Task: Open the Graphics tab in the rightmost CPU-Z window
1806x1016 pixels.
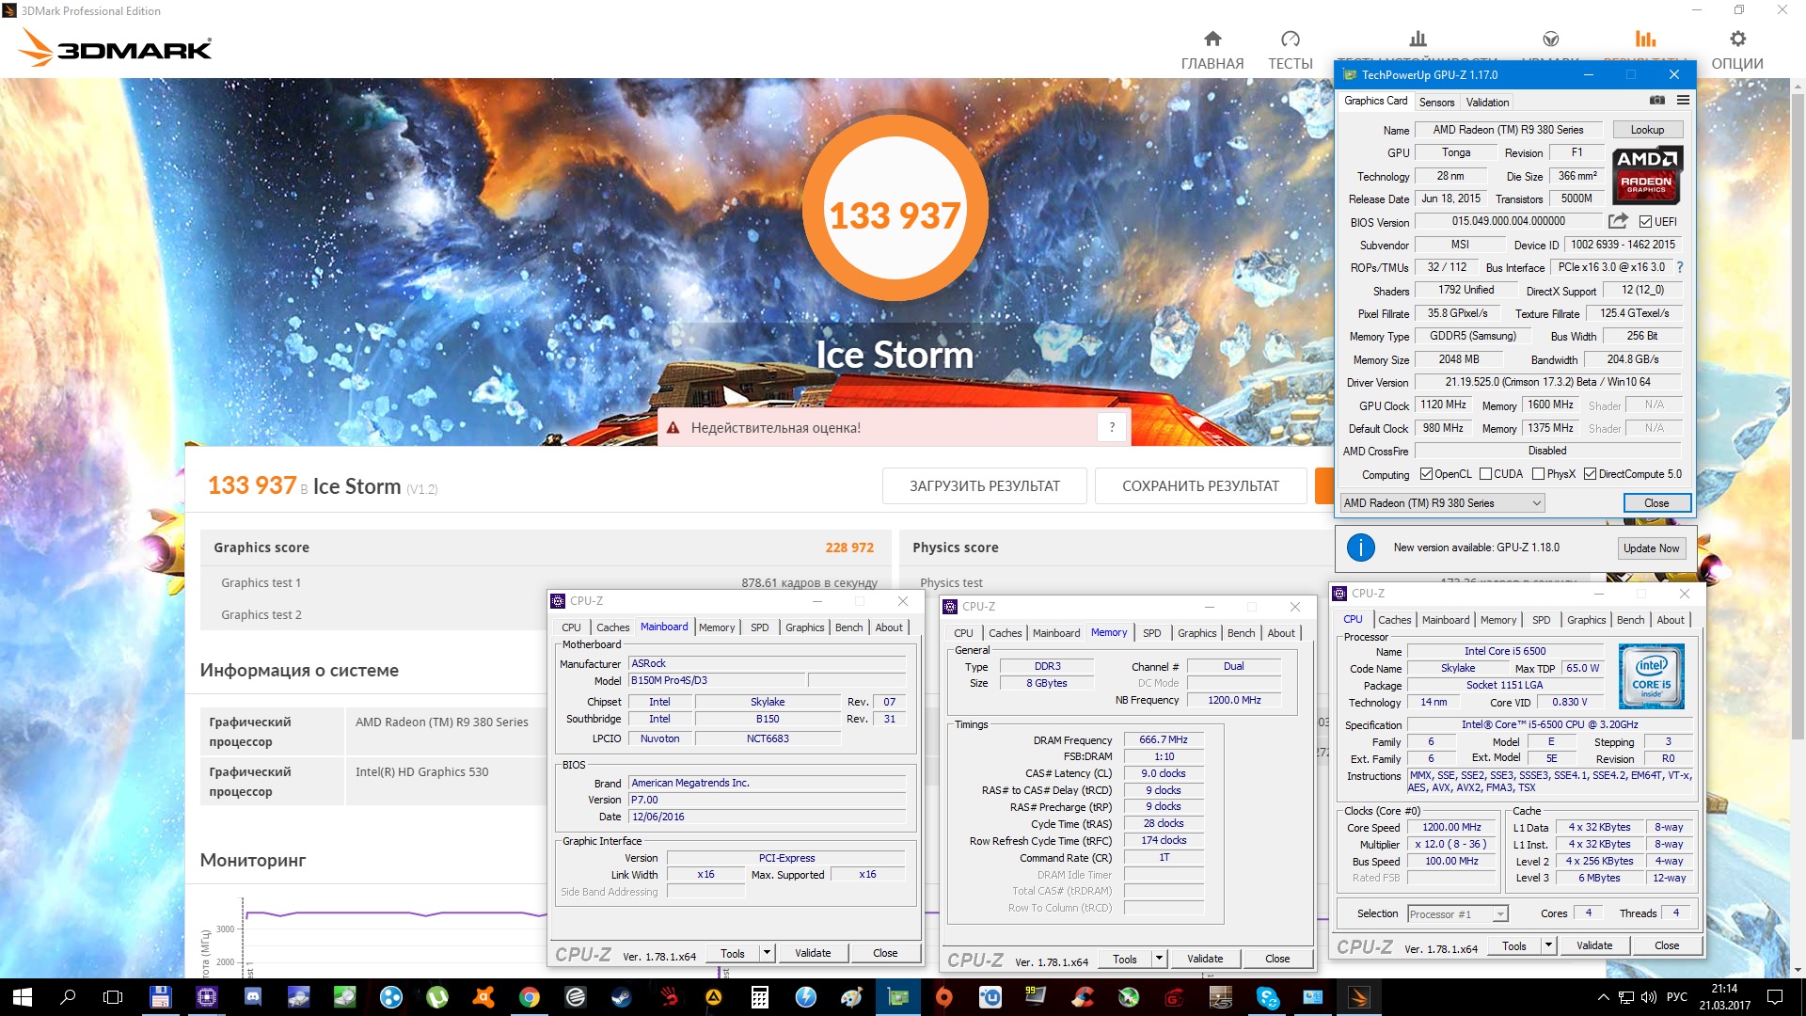Action: click(1586, 620)
